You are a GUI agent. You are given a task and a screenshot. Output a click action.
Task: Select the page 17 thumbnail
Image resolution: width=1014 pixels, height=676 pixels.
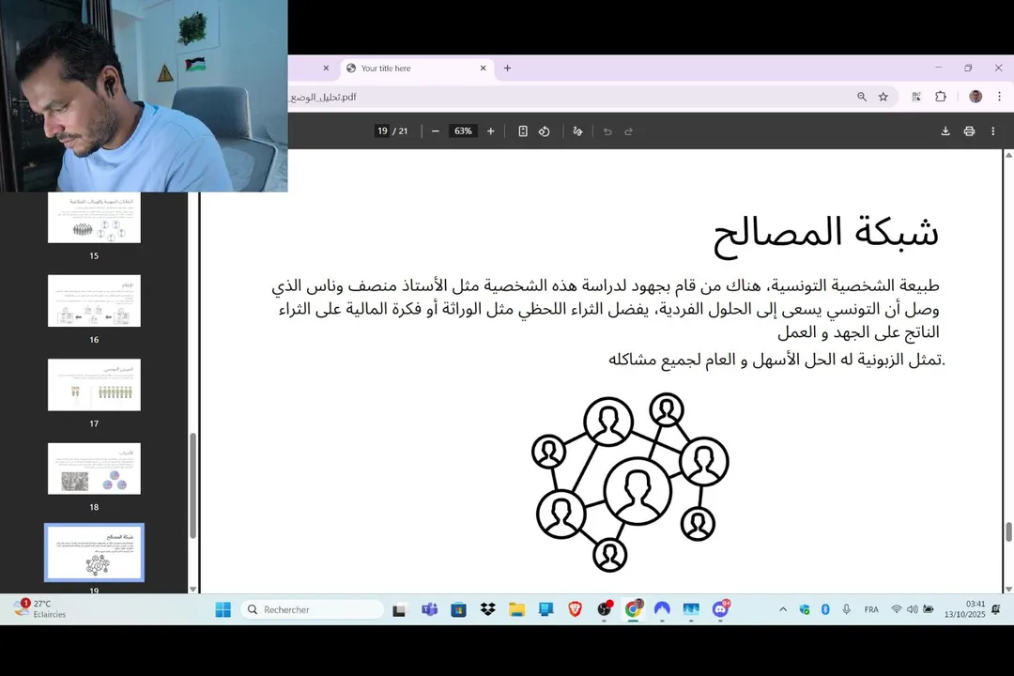click(95, 385)
